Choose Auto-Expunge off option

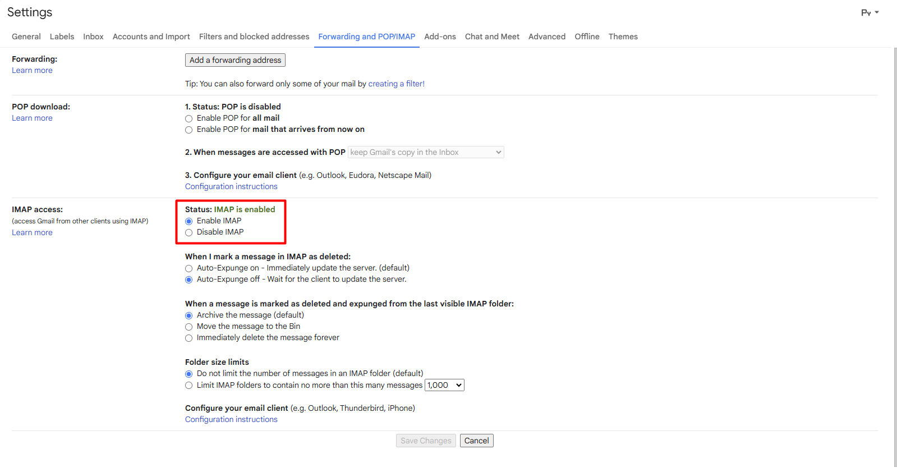(x=189, y=279)
